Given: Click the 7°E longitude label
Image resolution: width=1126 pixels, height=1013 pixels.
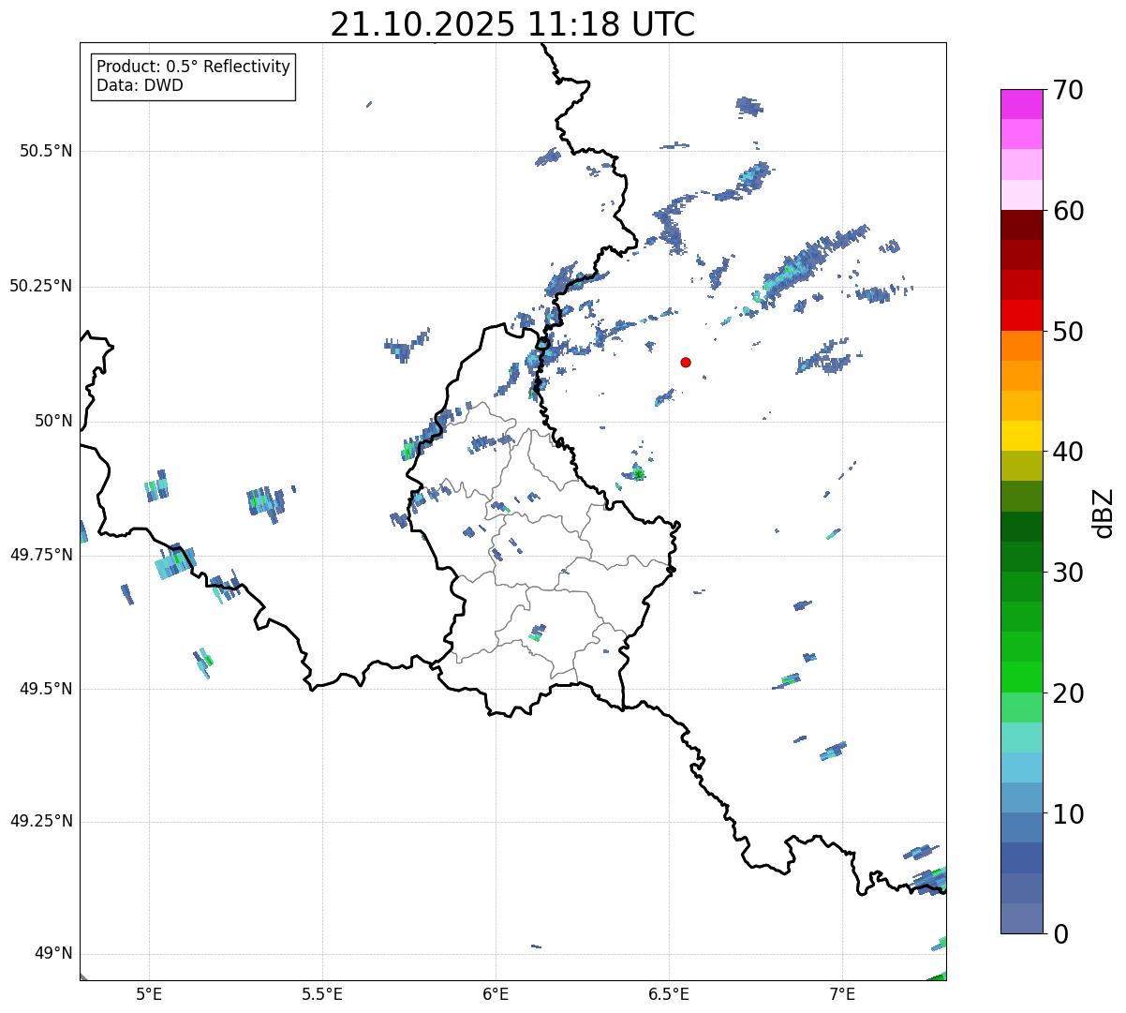Looking at the screenshot, I should click(x=842, y=993).
